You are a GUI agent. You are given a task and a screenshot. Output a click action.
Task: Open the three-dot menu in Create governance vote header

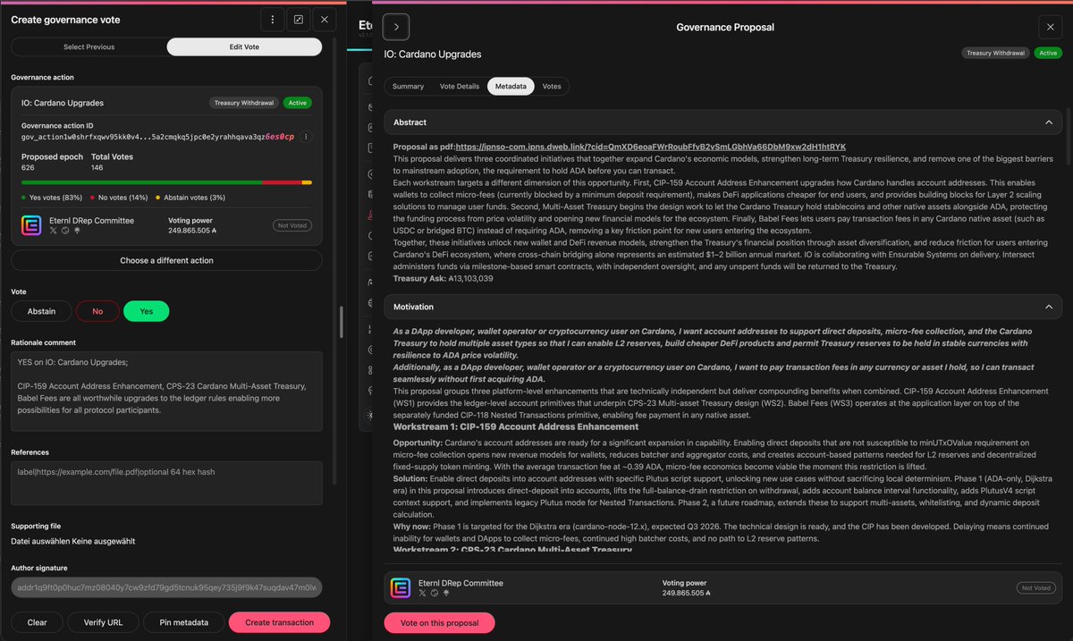coord(273,20)
